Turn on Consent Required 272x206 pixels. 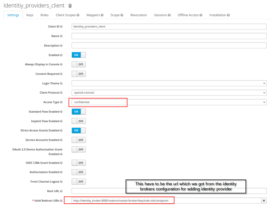[79, 74]
